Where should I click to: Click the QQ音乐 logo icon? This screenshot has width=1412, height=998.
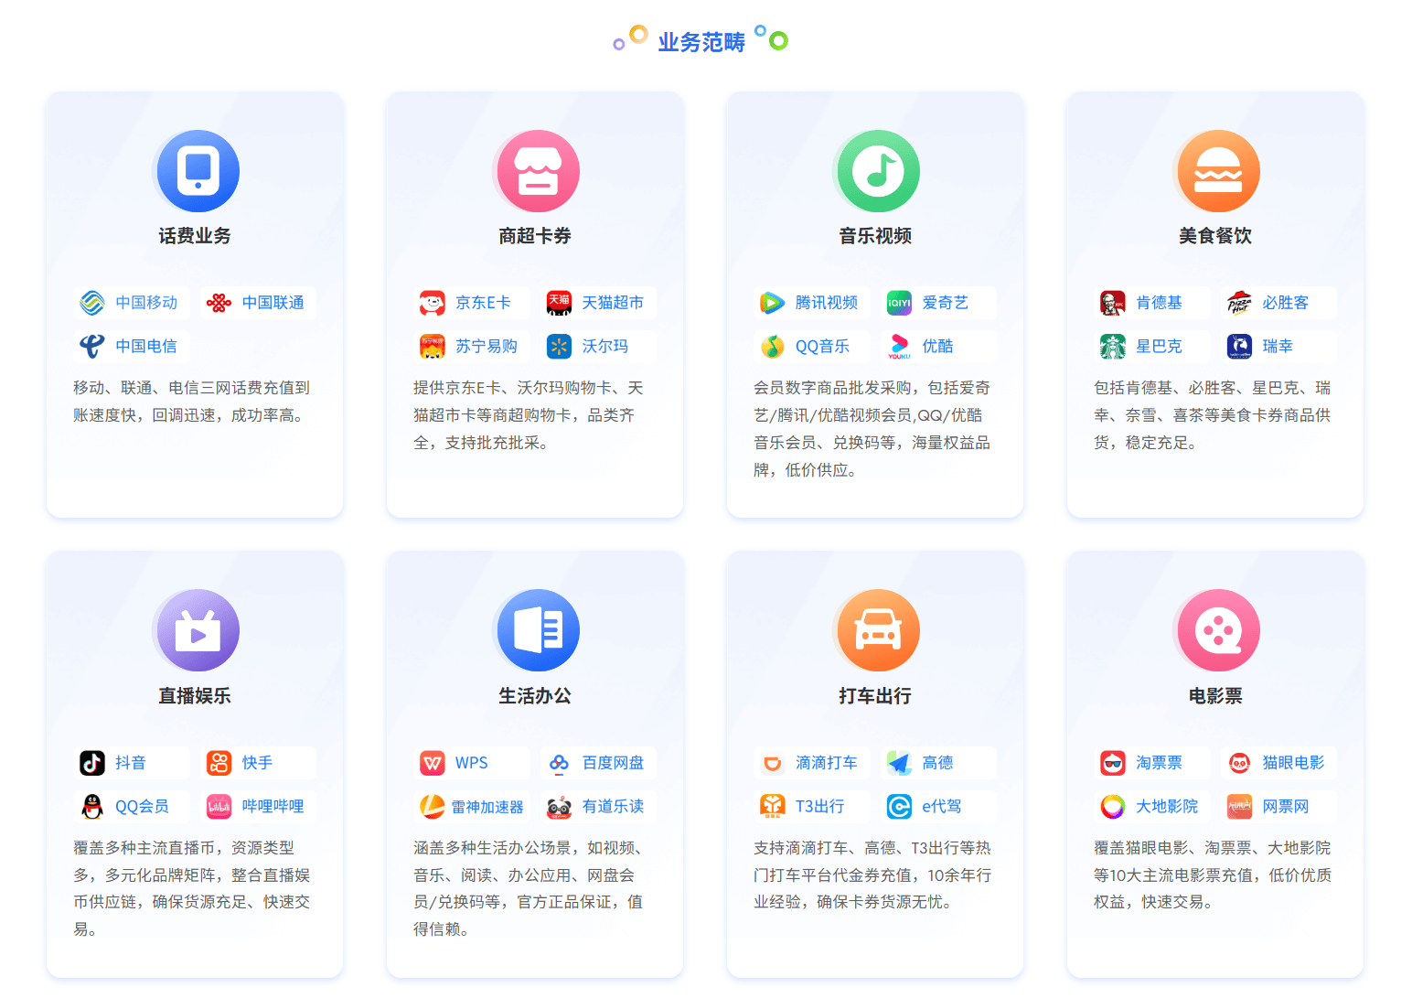(x=773, y=347)
